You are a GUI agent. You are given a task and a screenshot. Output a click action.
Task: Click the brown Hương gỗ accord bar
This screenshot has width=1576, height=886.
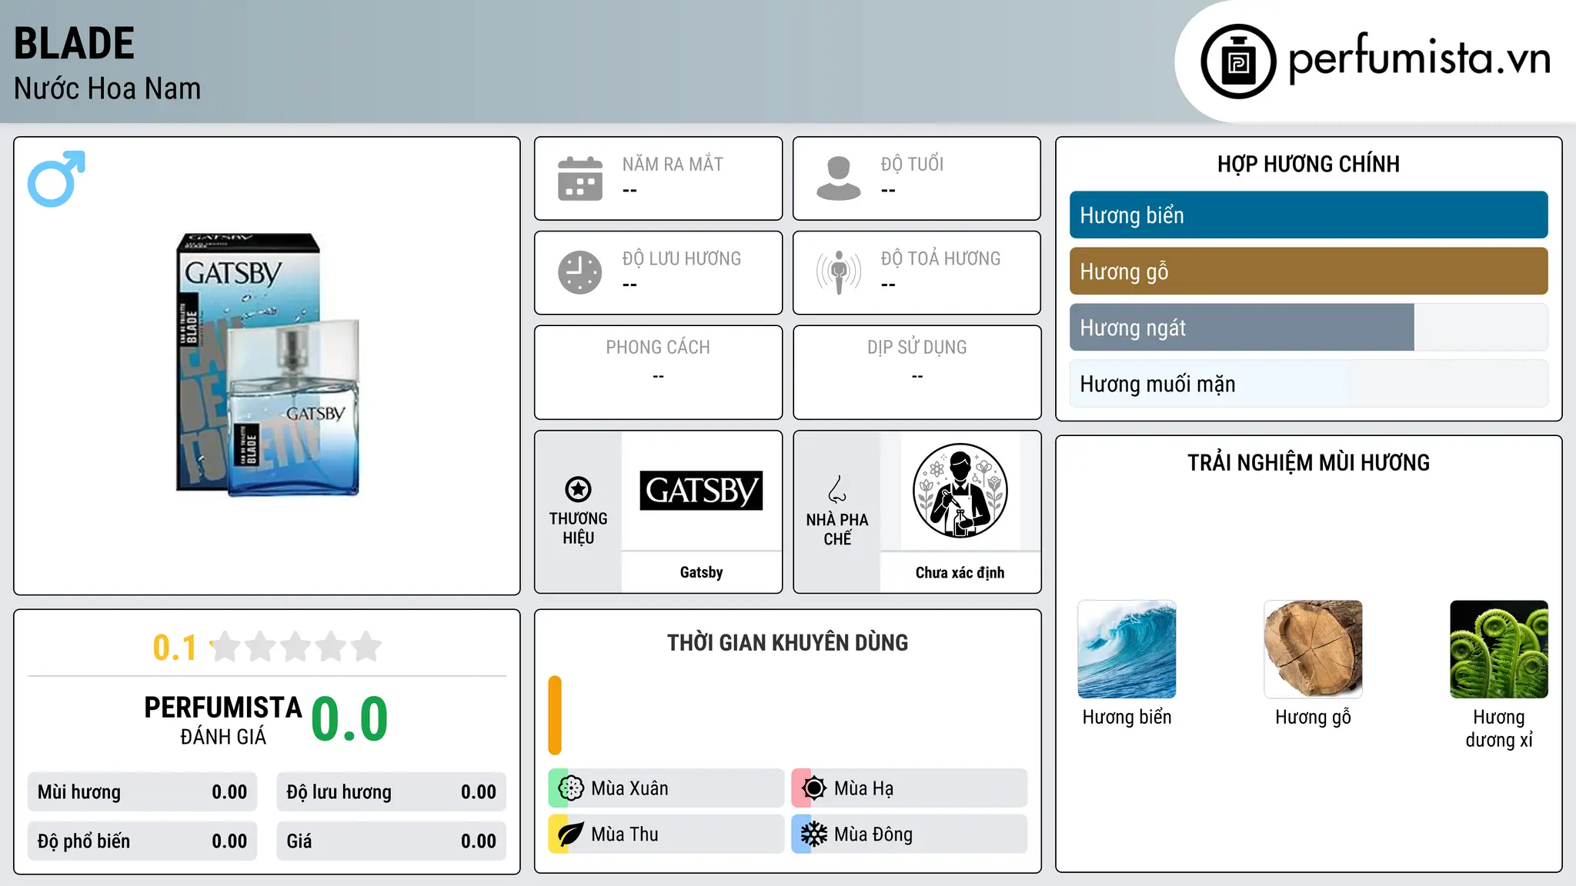1308,271
